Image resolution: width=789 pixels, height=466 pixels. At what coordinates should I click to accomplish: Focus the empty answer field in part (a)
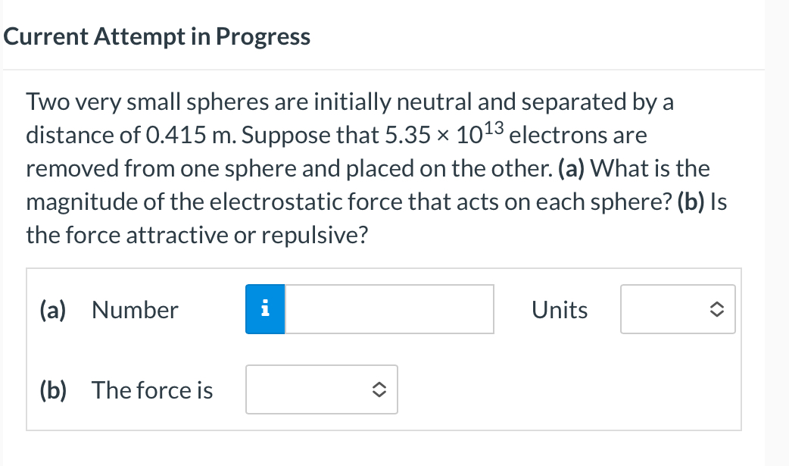pos(388,309)
